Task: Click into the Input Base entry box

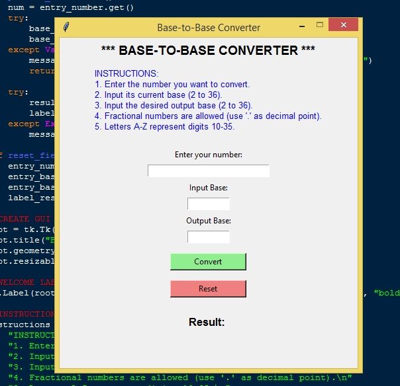Action: coord(208,204)
